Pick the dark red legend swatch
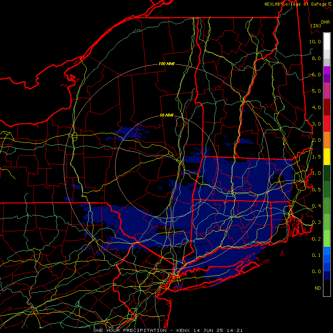 (327, 107)
